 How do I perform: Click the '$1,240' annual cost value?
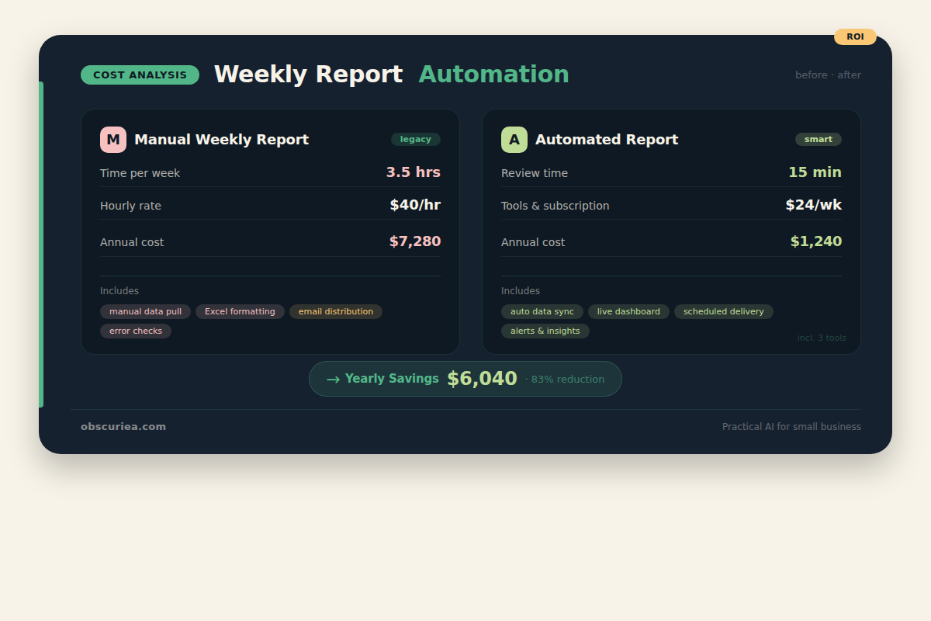pyautogui.click(x=816, y=241)
